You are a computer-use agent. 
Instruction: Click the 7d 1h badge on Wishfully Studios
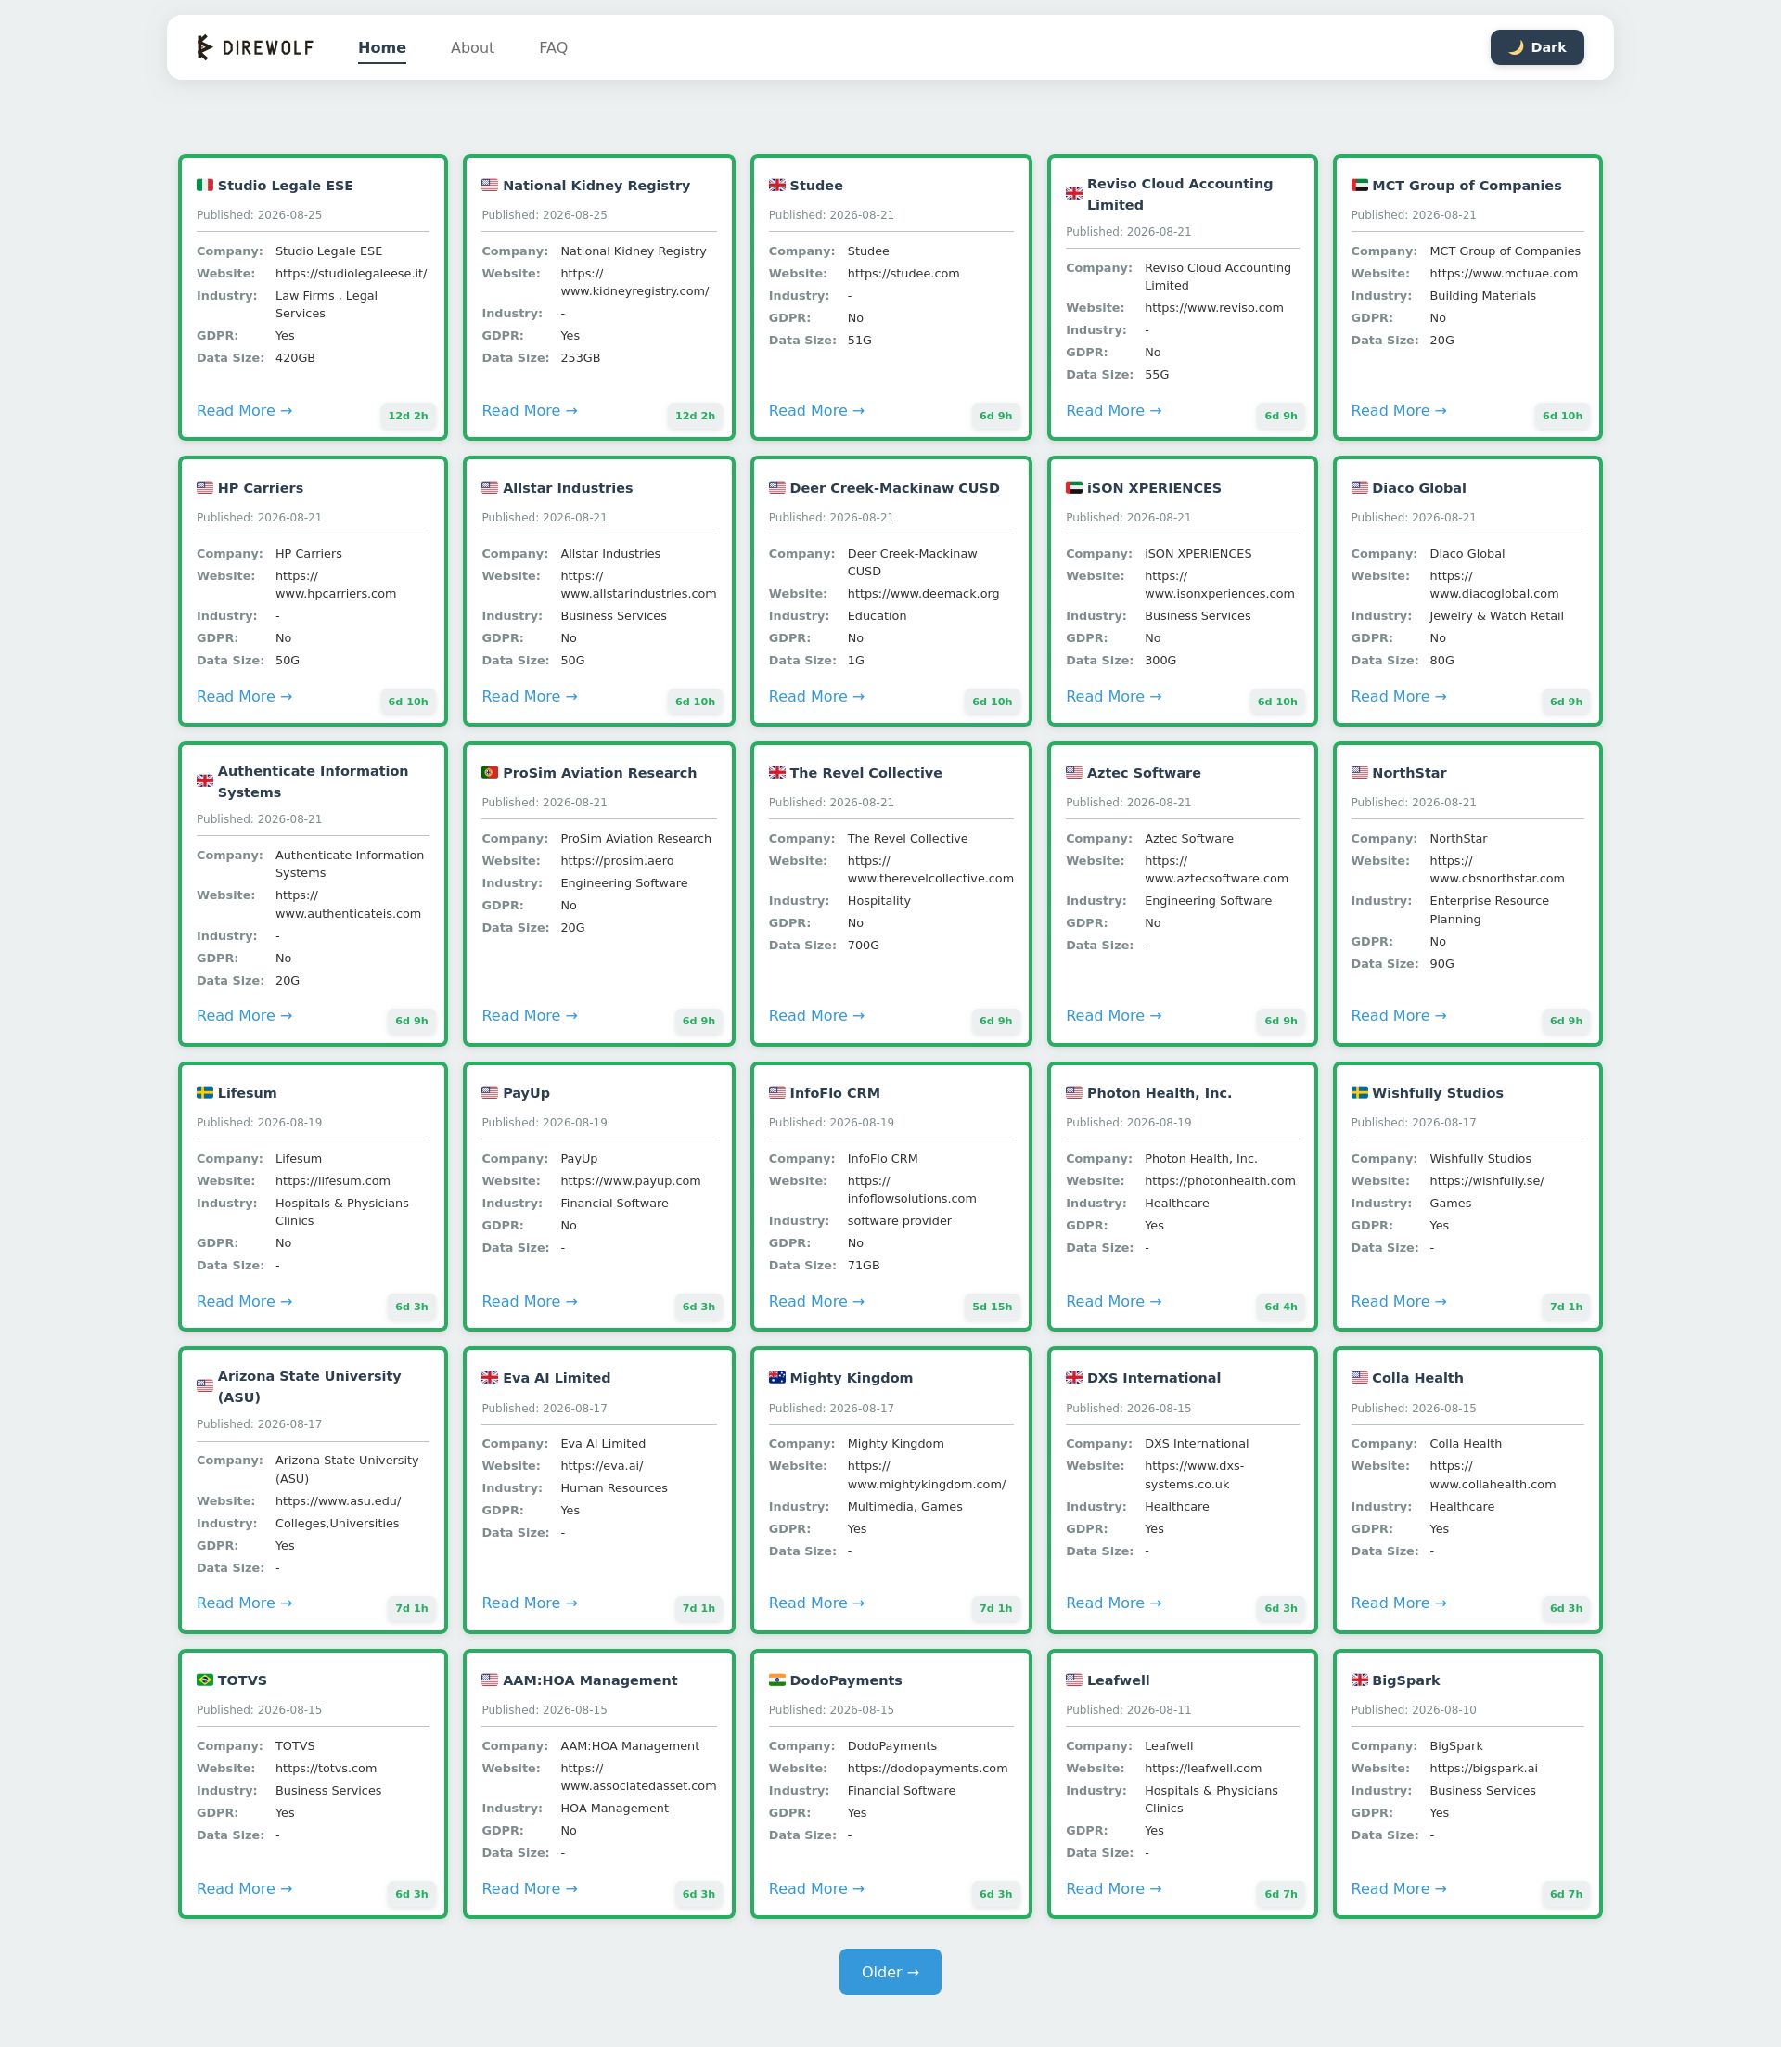tap(1567, 1307)
